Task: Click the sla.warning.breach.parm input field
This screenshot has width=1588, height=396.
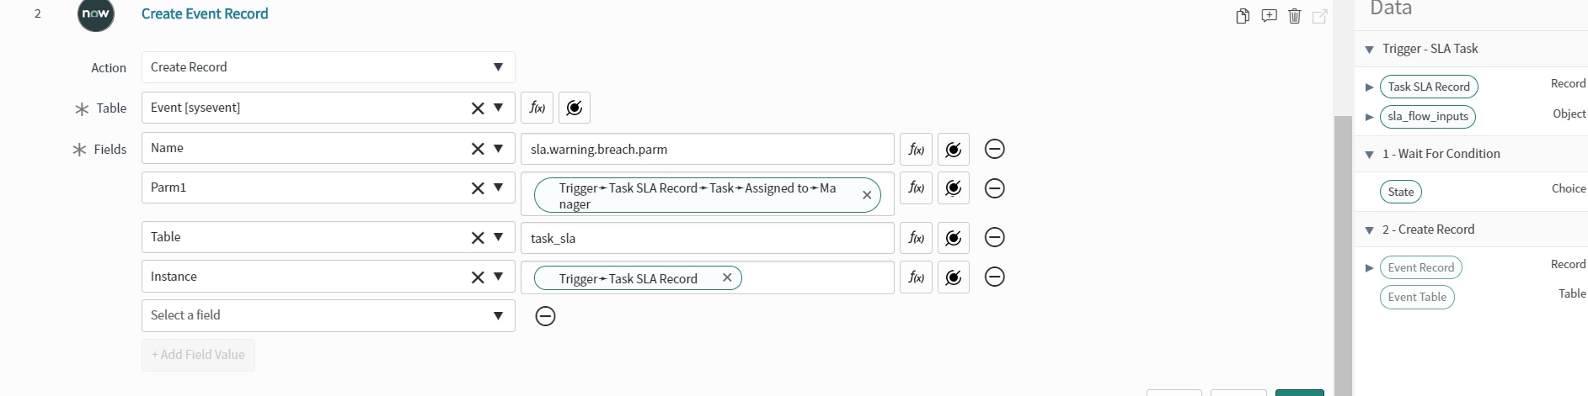Action: pyautogui.click(x=708, y=150)
